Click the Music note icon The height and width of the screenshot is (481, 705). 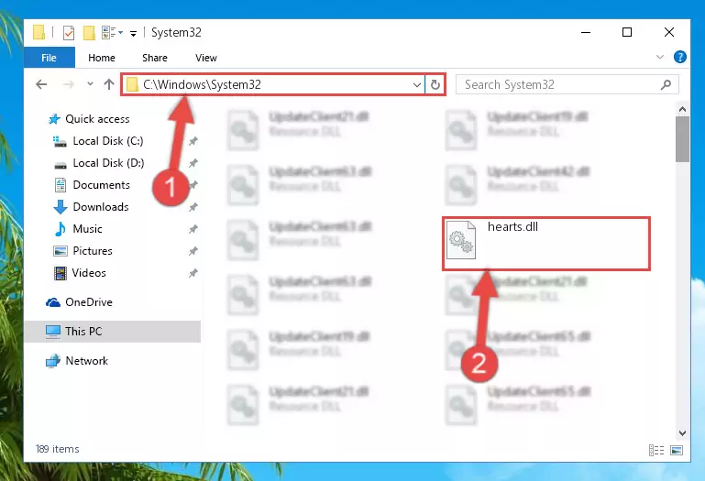pos(60,229)
